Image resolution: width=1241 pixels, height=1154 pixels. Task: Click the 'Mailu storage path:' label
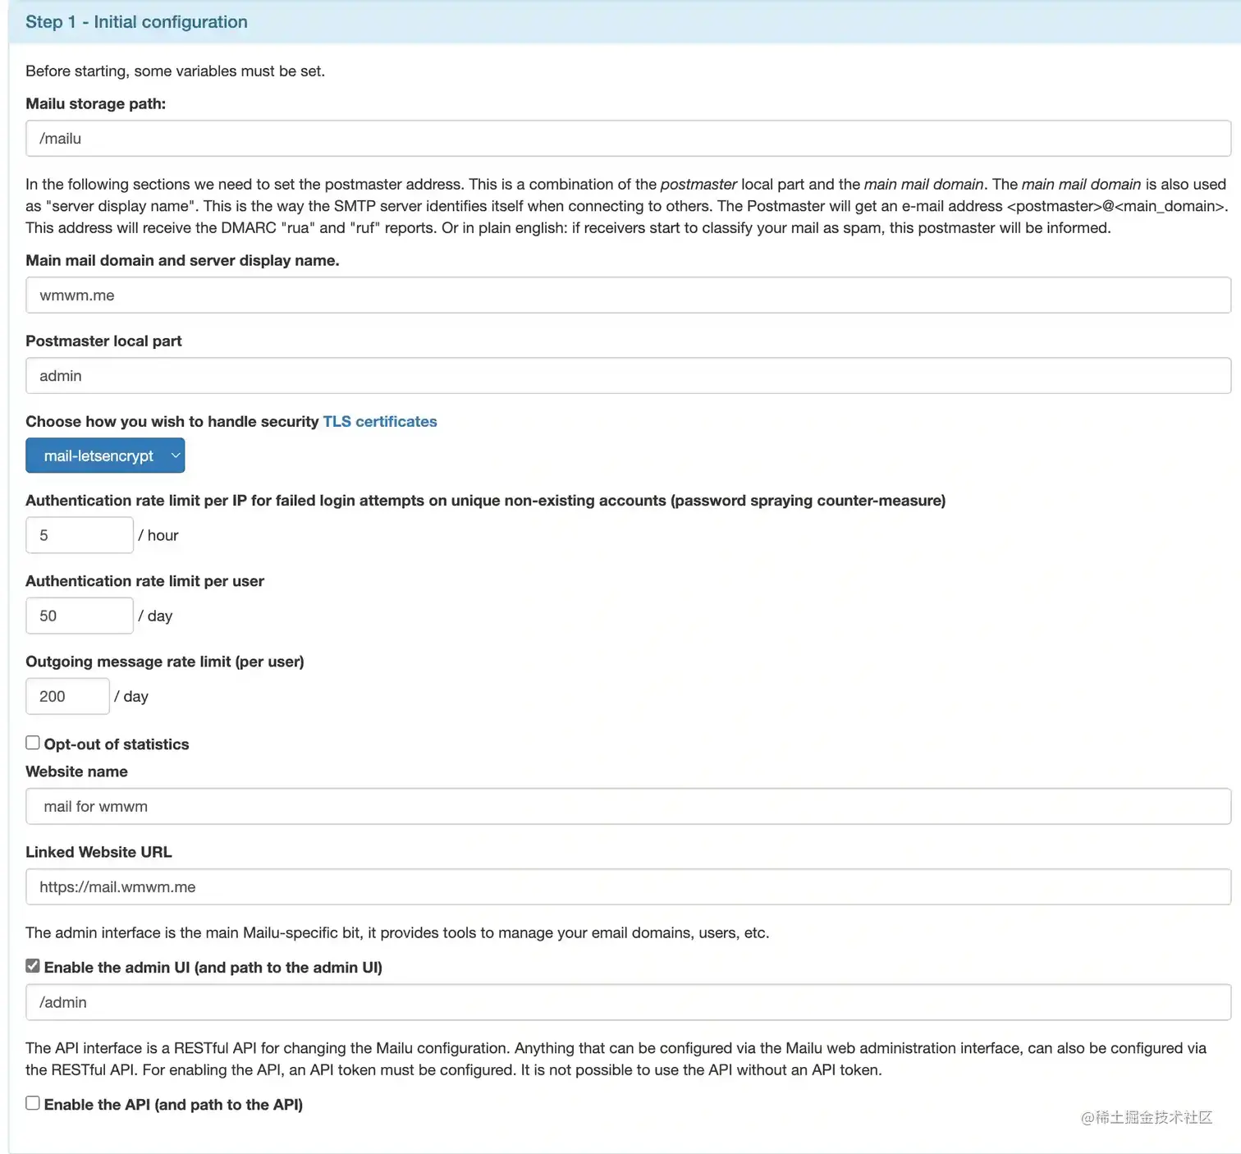(95, 103)
